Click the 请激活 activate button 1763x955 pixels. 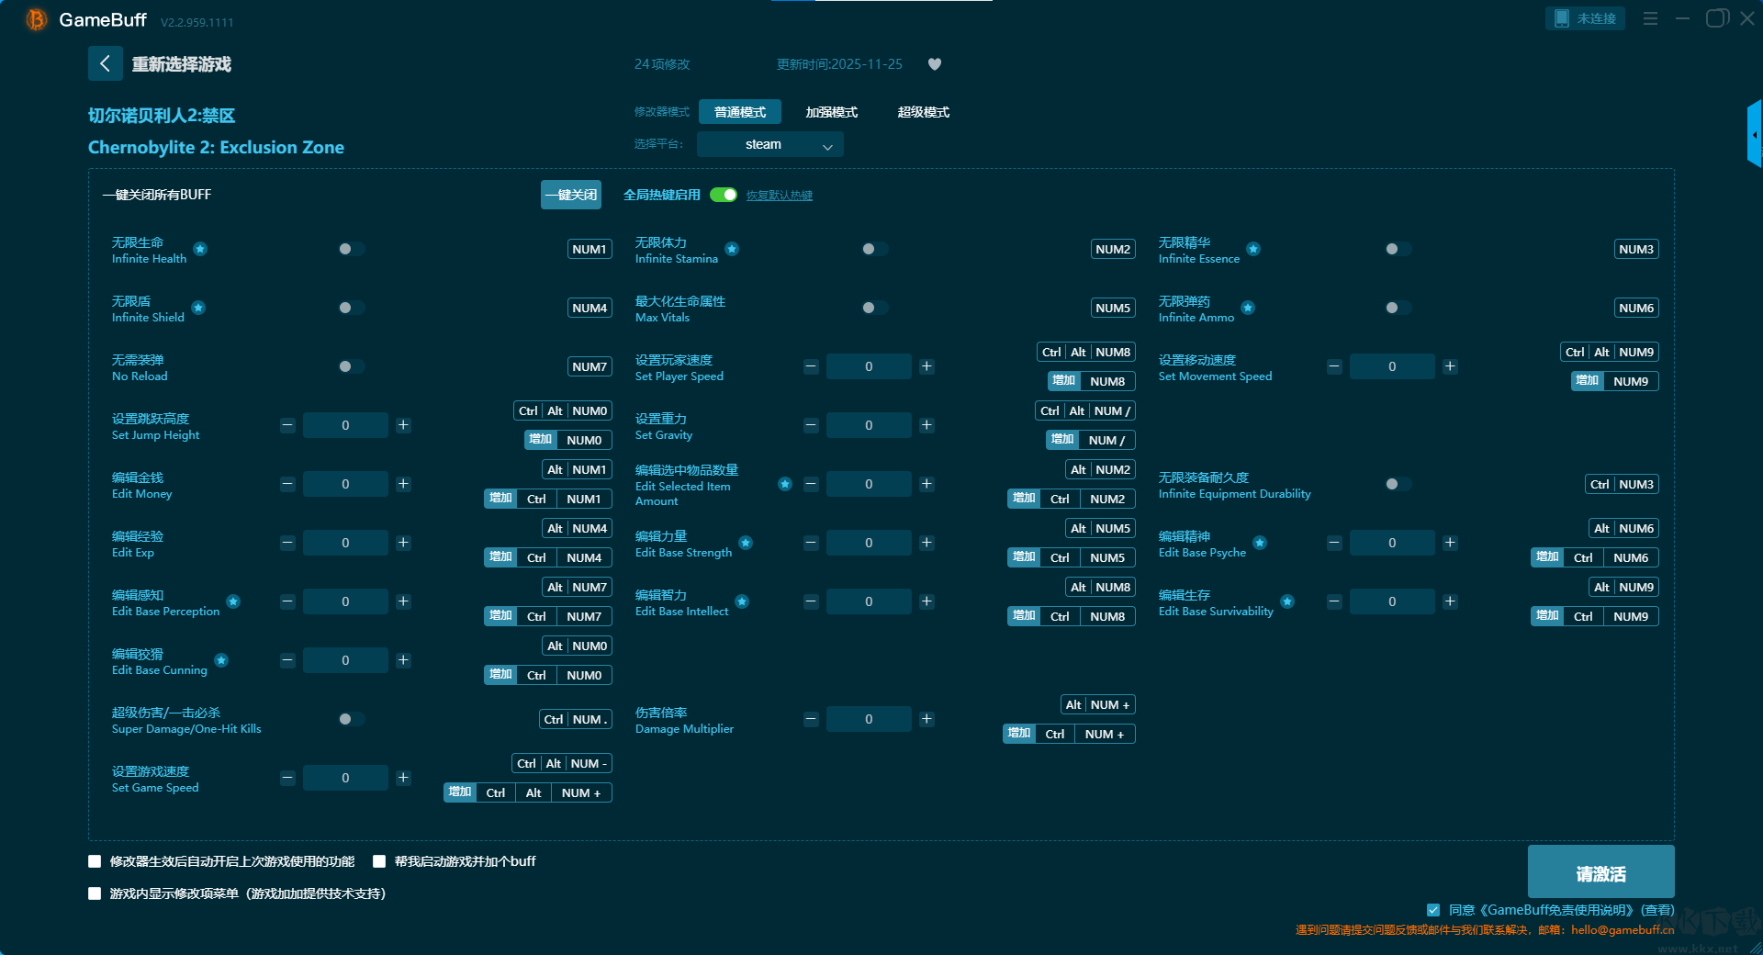1600,872
